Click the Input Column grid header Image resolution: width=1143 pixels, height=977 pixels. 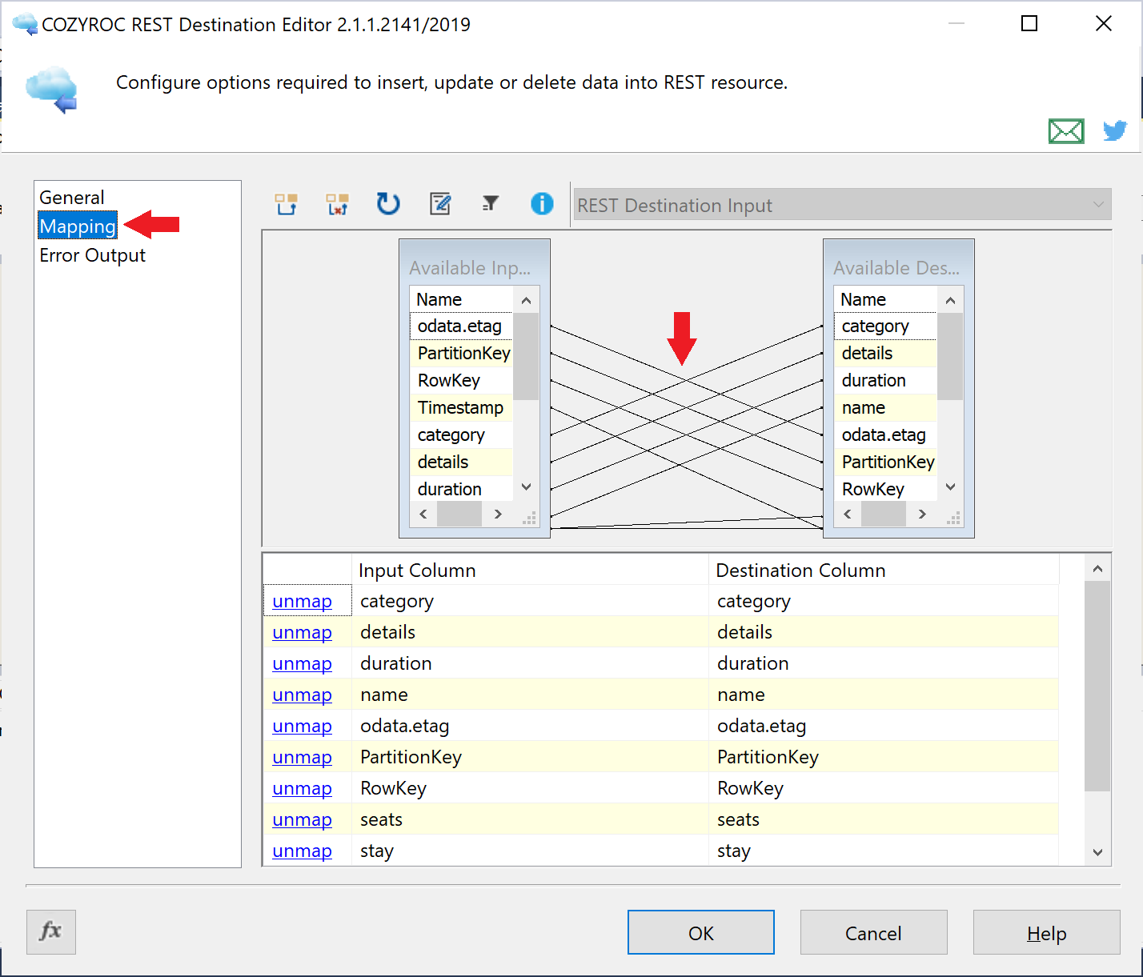point(530,570)
